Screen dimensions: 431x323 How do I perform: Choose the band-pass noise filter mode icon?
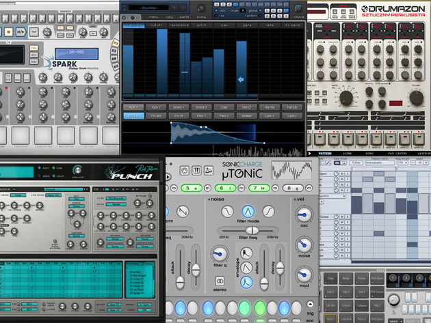coord(248,211)
